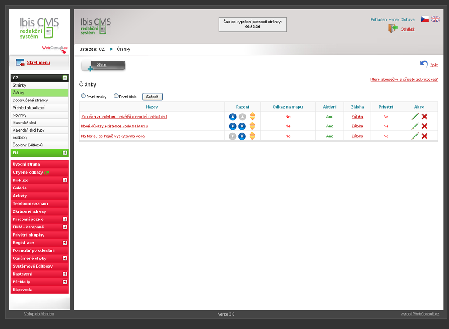
Task: Click greyed up arrow in 'Zkouška zrcadel' row
Action: coord(242,117)
